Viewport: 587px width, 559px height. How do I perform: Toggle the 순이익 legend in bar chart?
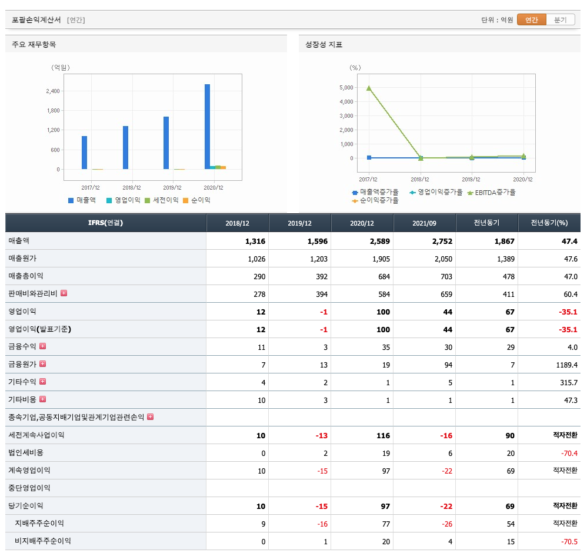tap(196, 200)
